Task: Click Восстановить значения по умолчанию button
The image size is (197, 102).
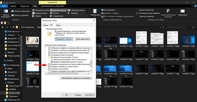Action: click(x=76, y=78)
